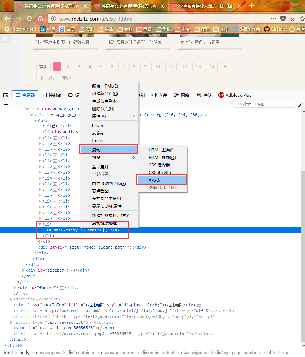The height and width of the screenshot is (357, 305).
Task: Go to the Home page icon
Action: click(41, 19)
